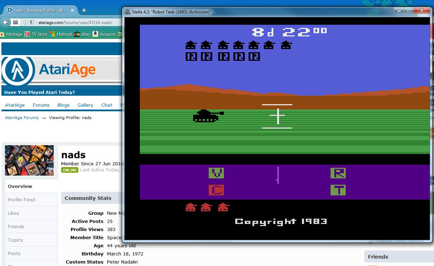
Task: Click the Stella 4.2 Robot Tank window title
Action: 171,12
